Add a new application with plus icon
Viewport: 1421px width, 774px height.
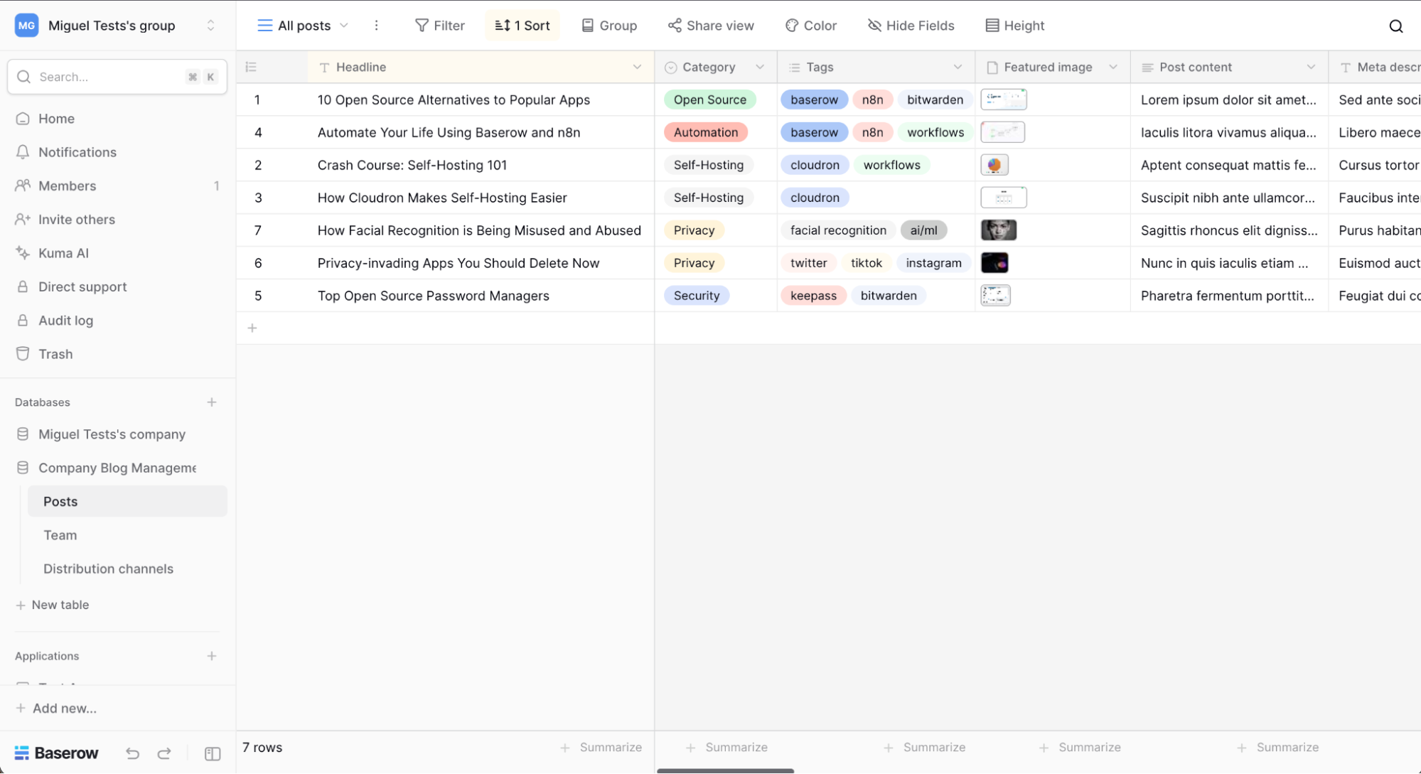point(212,656)
